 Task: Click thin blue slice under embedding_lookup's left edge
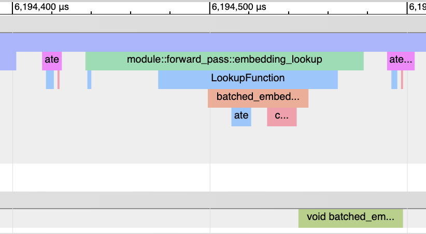(x=89, y=79)
